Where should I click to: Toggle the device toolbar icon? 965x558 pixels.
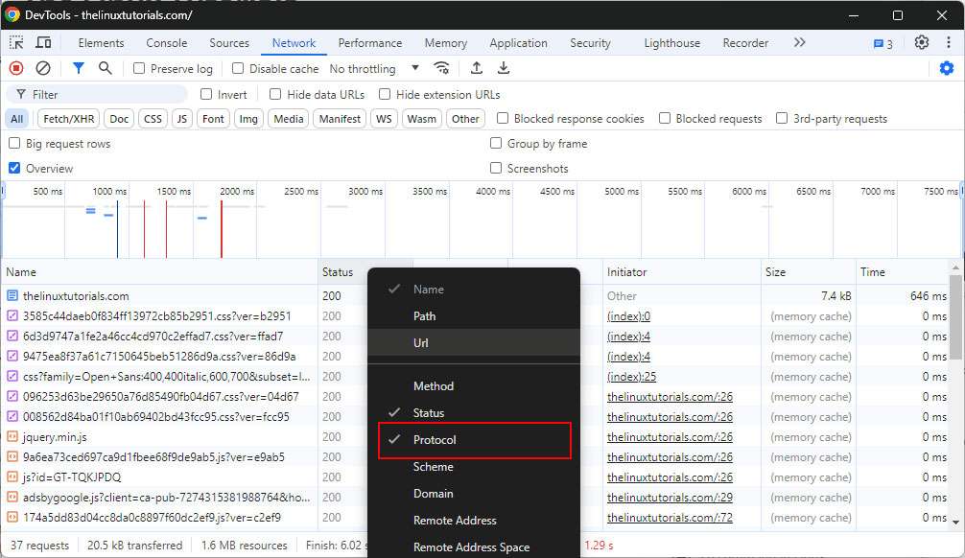(43, 42)
